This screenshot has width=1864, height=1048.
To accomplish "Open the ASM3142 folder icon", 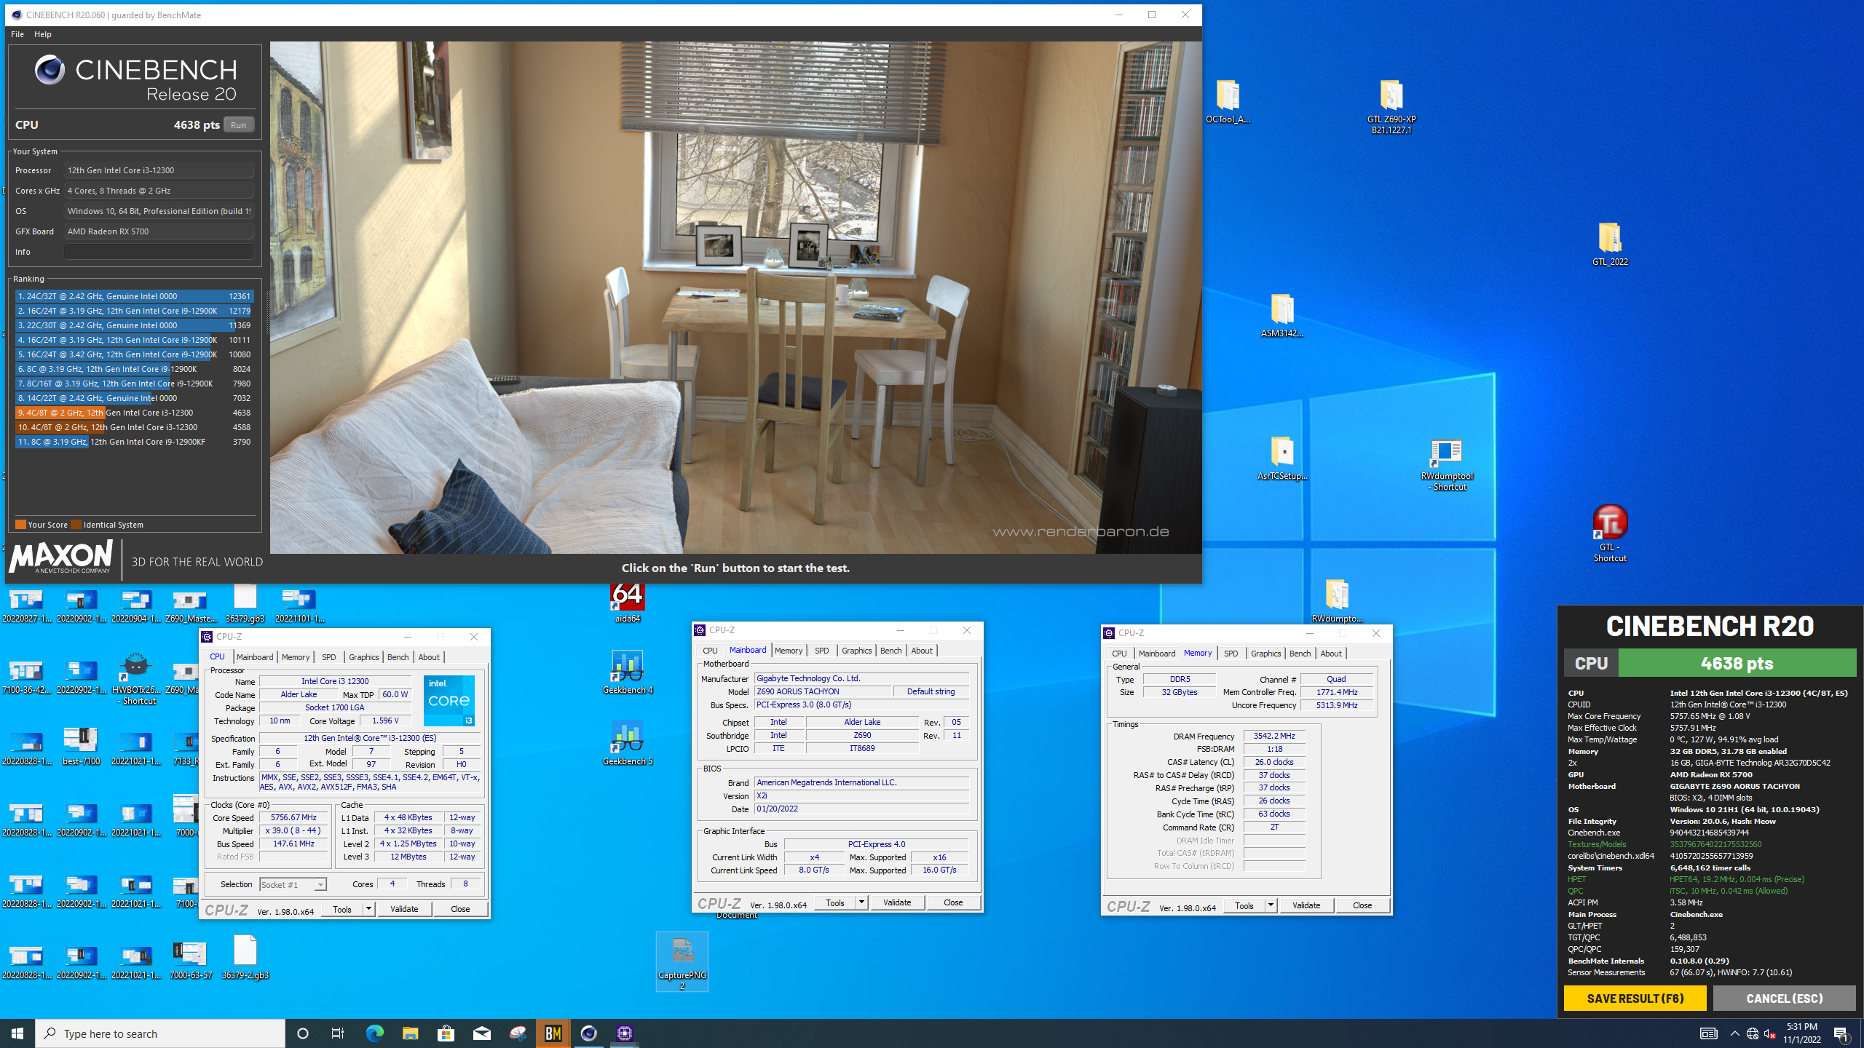I will tap(1282, 315).
